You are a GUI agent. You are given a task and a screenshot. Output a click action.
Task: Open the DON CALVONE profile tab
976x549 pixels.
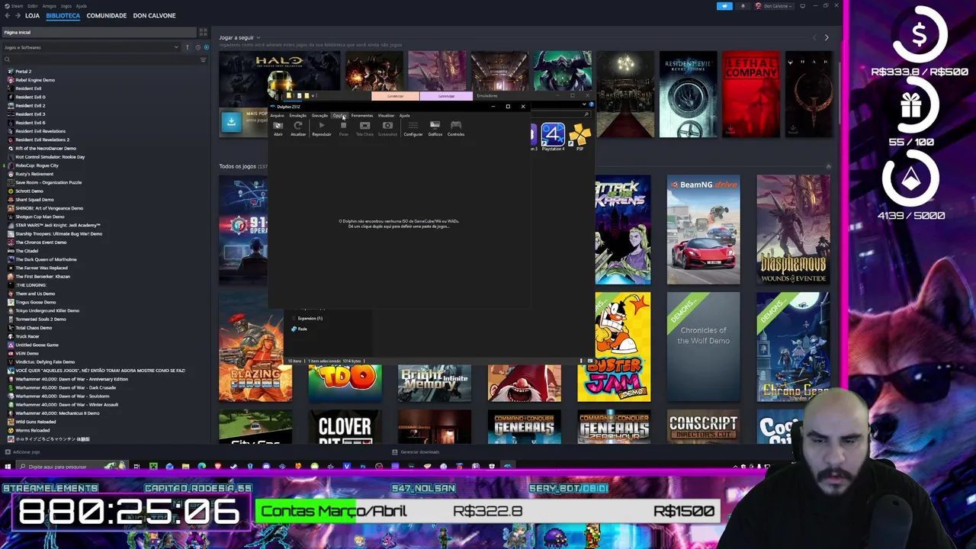coord(154,15)
